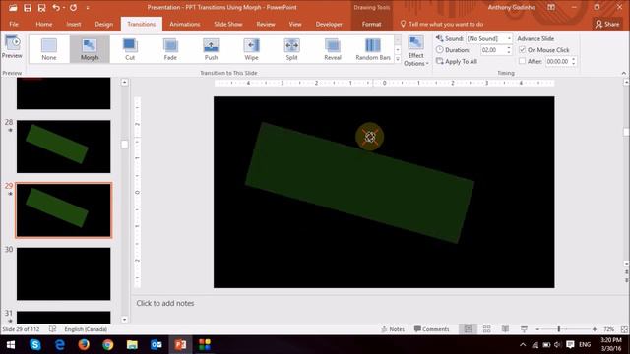Enable the After advance checkbox

click(x=522, y=61)
